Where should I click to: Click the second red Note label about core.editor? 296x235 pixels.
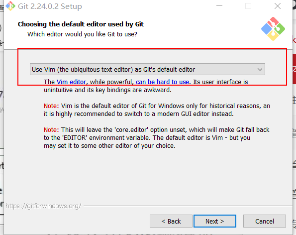click(x=51, y=130)
